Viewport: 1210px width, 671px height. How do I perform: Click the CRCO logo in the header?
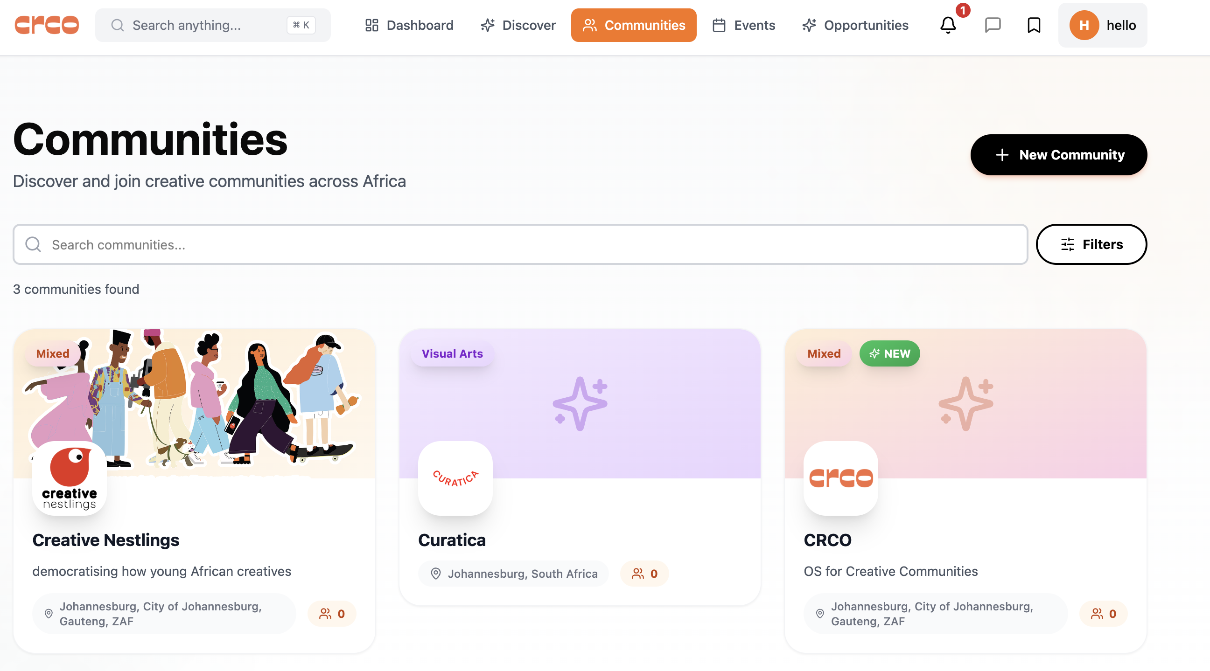(x=47, y=25)
